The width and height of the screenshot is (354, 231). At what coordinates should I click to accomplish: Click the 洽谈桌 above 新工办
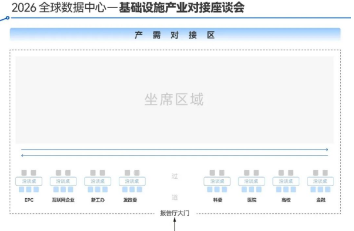click(98, 181)
